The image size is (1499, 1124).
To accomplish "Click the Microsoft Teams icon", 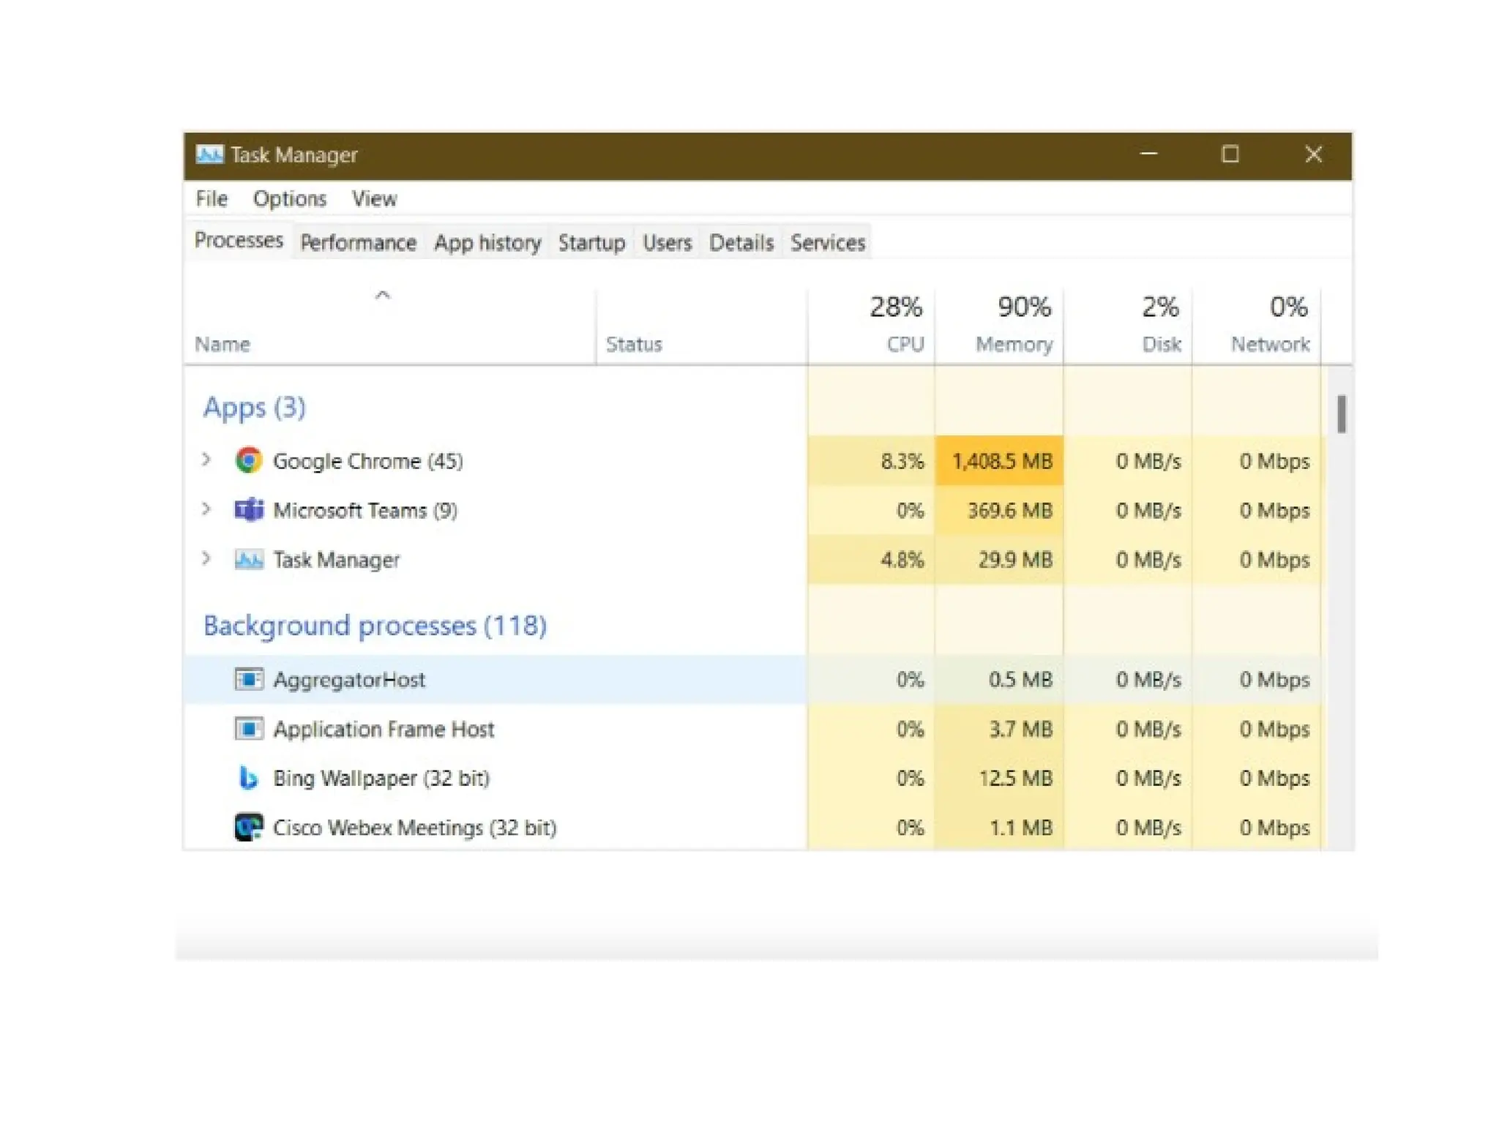I will pyautogui.click(x=248, y=509).
